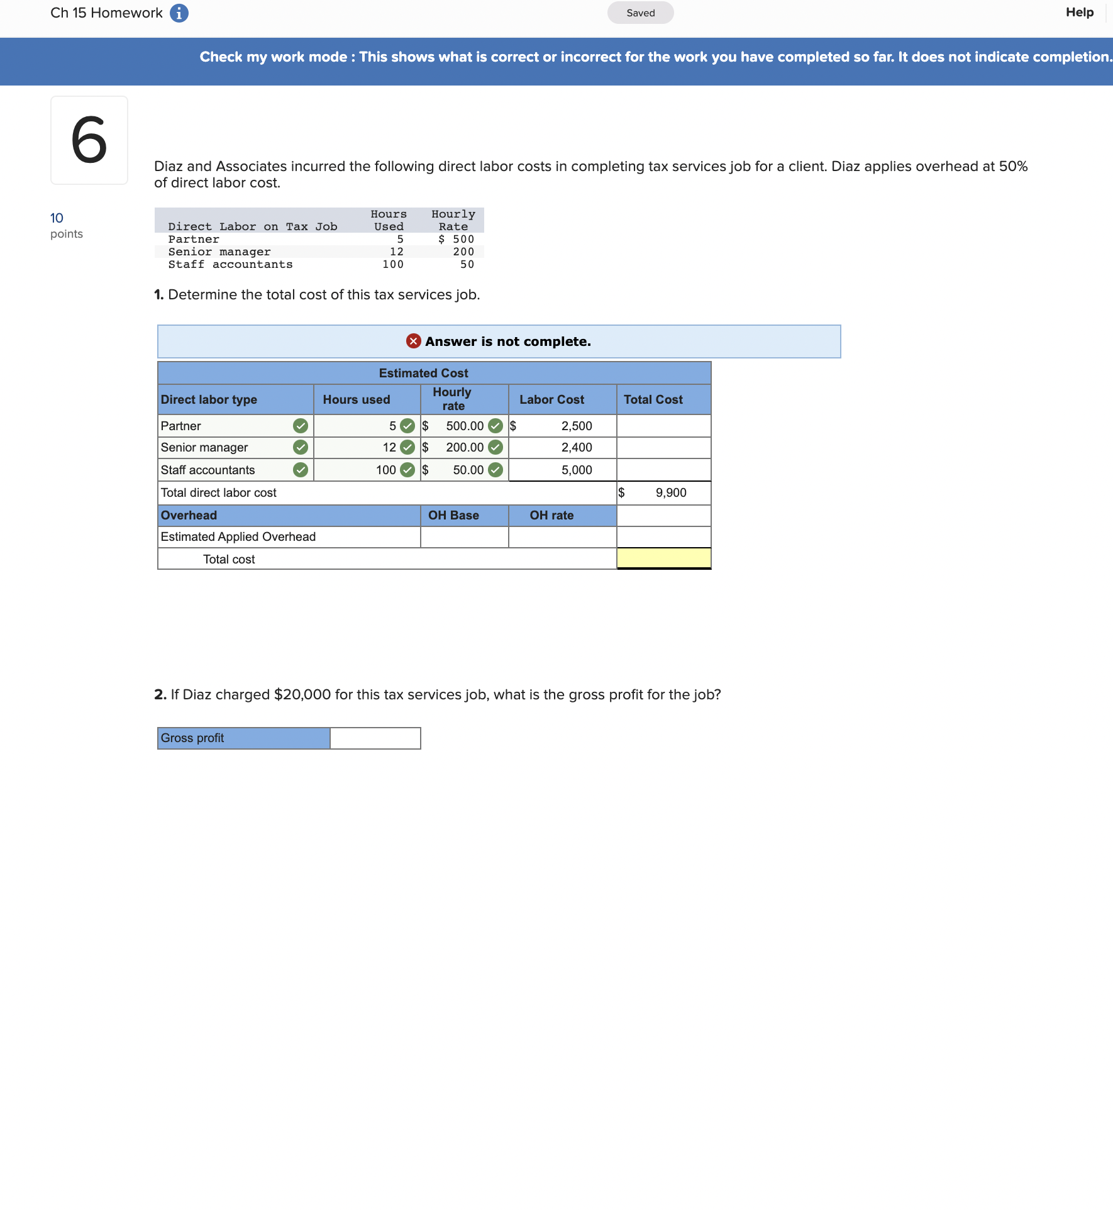Screen dimensions: 1113x1210
Task: Click the OH rate cell for Estimated Applied Overhead
Action: click(562, 536)
